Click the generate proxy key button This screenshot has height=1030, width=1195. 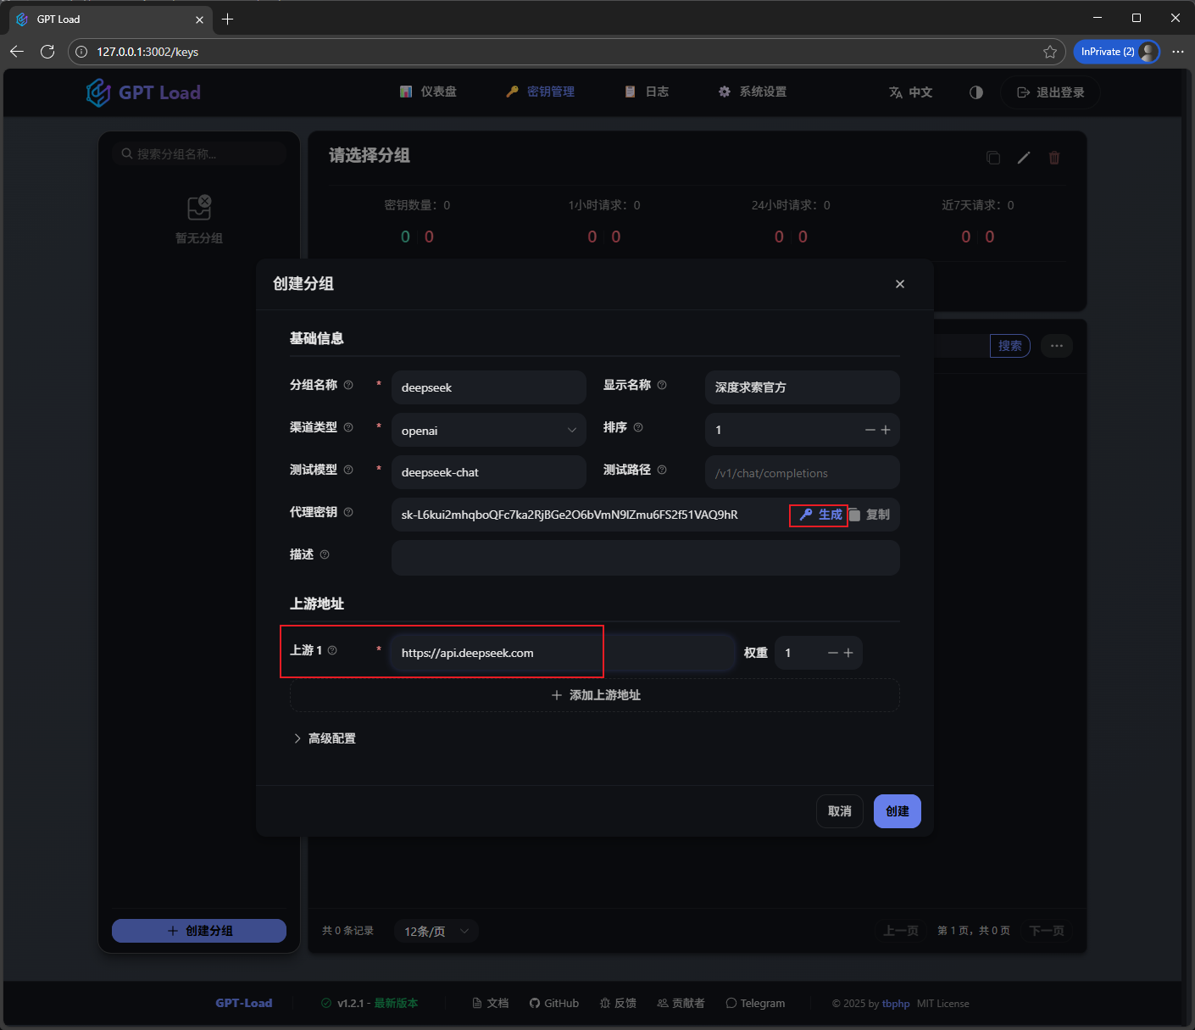pyautogui.click(x=820, y=515)
